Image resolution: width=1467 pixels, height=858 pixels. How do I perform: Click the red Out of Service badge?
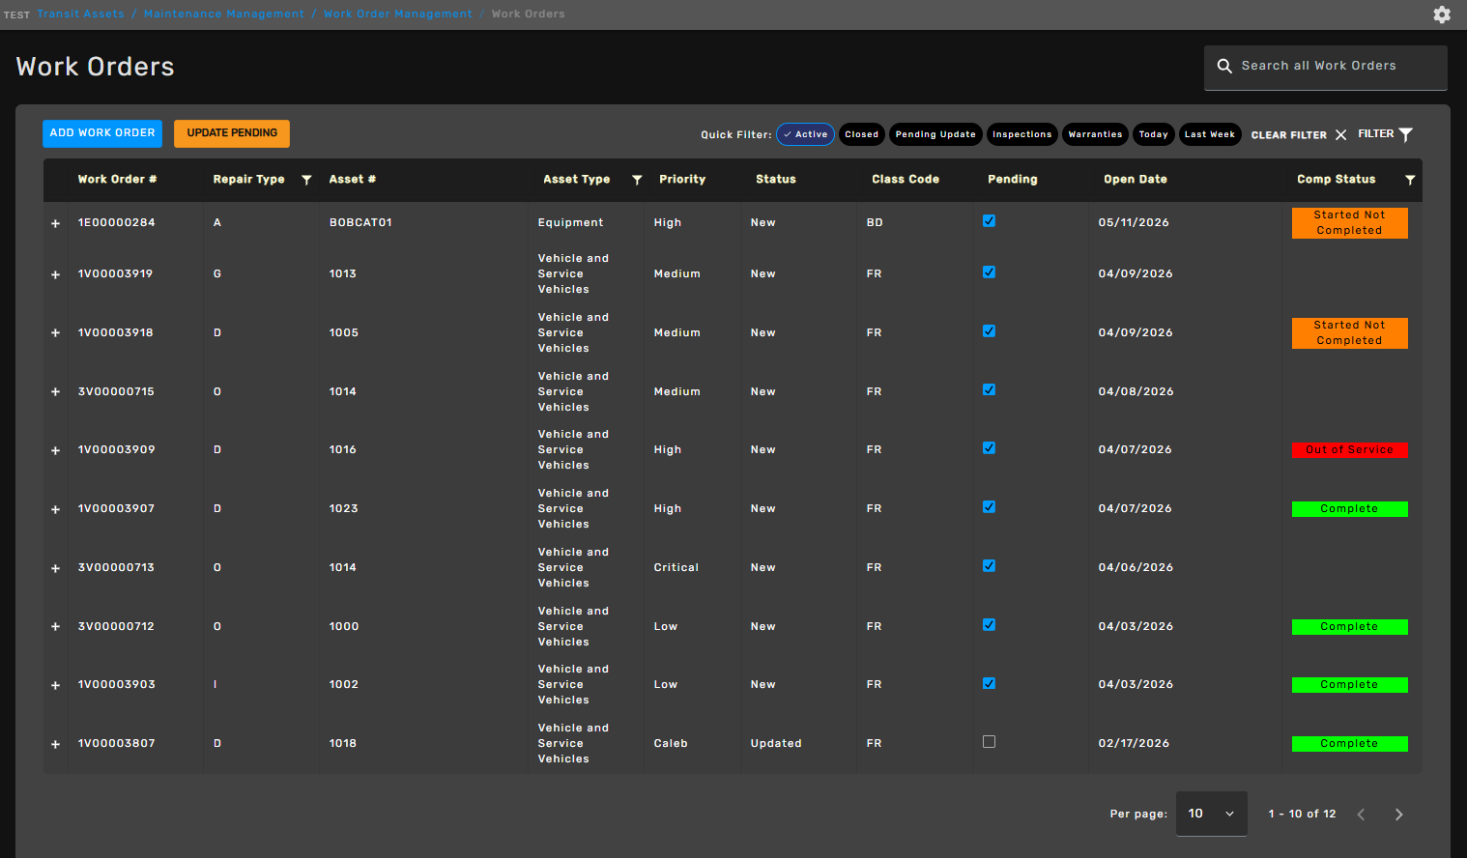click(x=1350, y=450)
